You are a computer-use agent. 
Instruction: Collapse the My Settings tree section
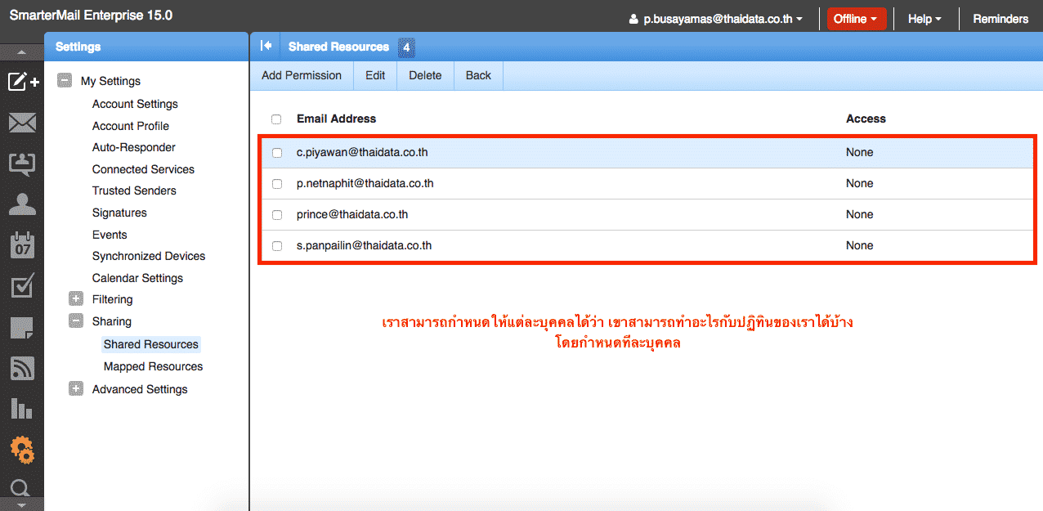point(64,80)
